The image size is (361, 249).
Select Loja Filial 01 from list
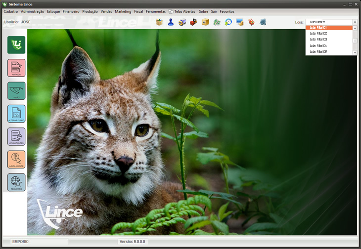pos(329,28)
